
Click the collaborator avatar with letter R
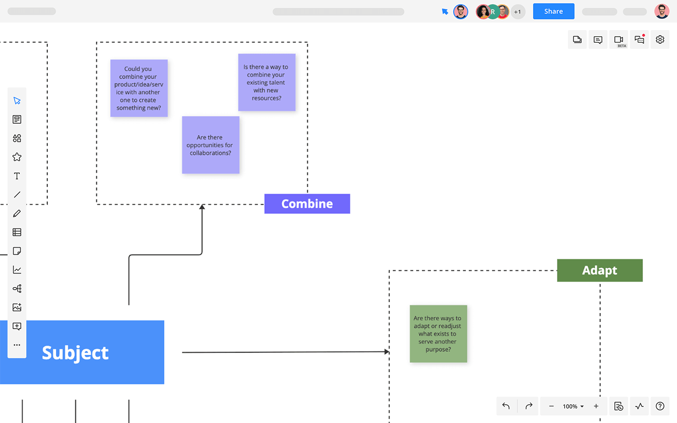[493, 12]
